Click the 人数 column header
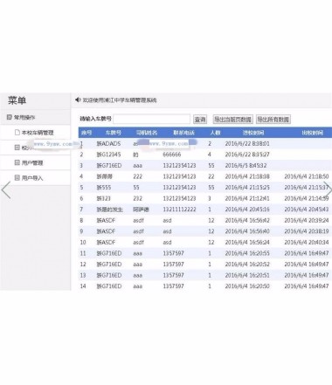The image size is (332, 385). coord(216,133)
